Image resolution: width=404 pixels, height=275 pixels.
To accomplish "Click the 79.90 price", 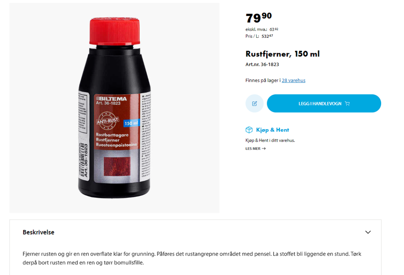I will pyautogui.click(x=258, y=18).
